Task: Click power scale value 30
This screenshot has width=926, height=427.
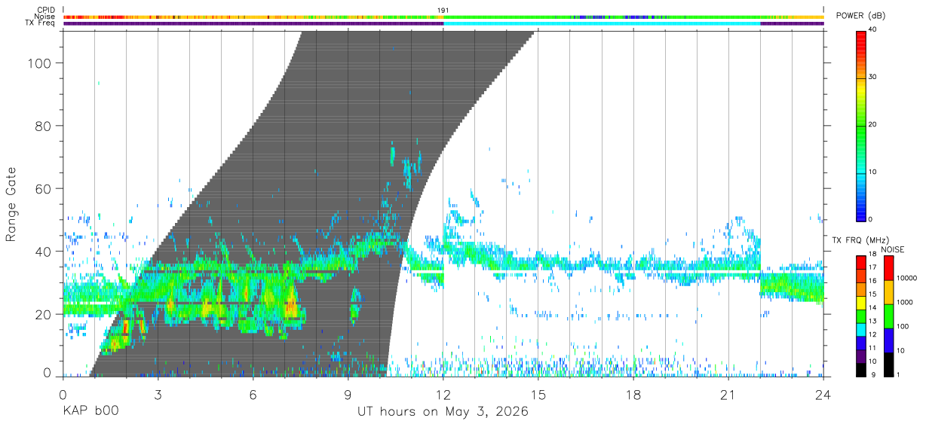Action: [x=873, y=78]
